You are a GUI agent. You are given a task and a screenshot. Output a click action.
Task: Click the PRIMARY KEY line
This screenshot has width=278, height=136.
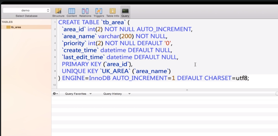(97, 64)
